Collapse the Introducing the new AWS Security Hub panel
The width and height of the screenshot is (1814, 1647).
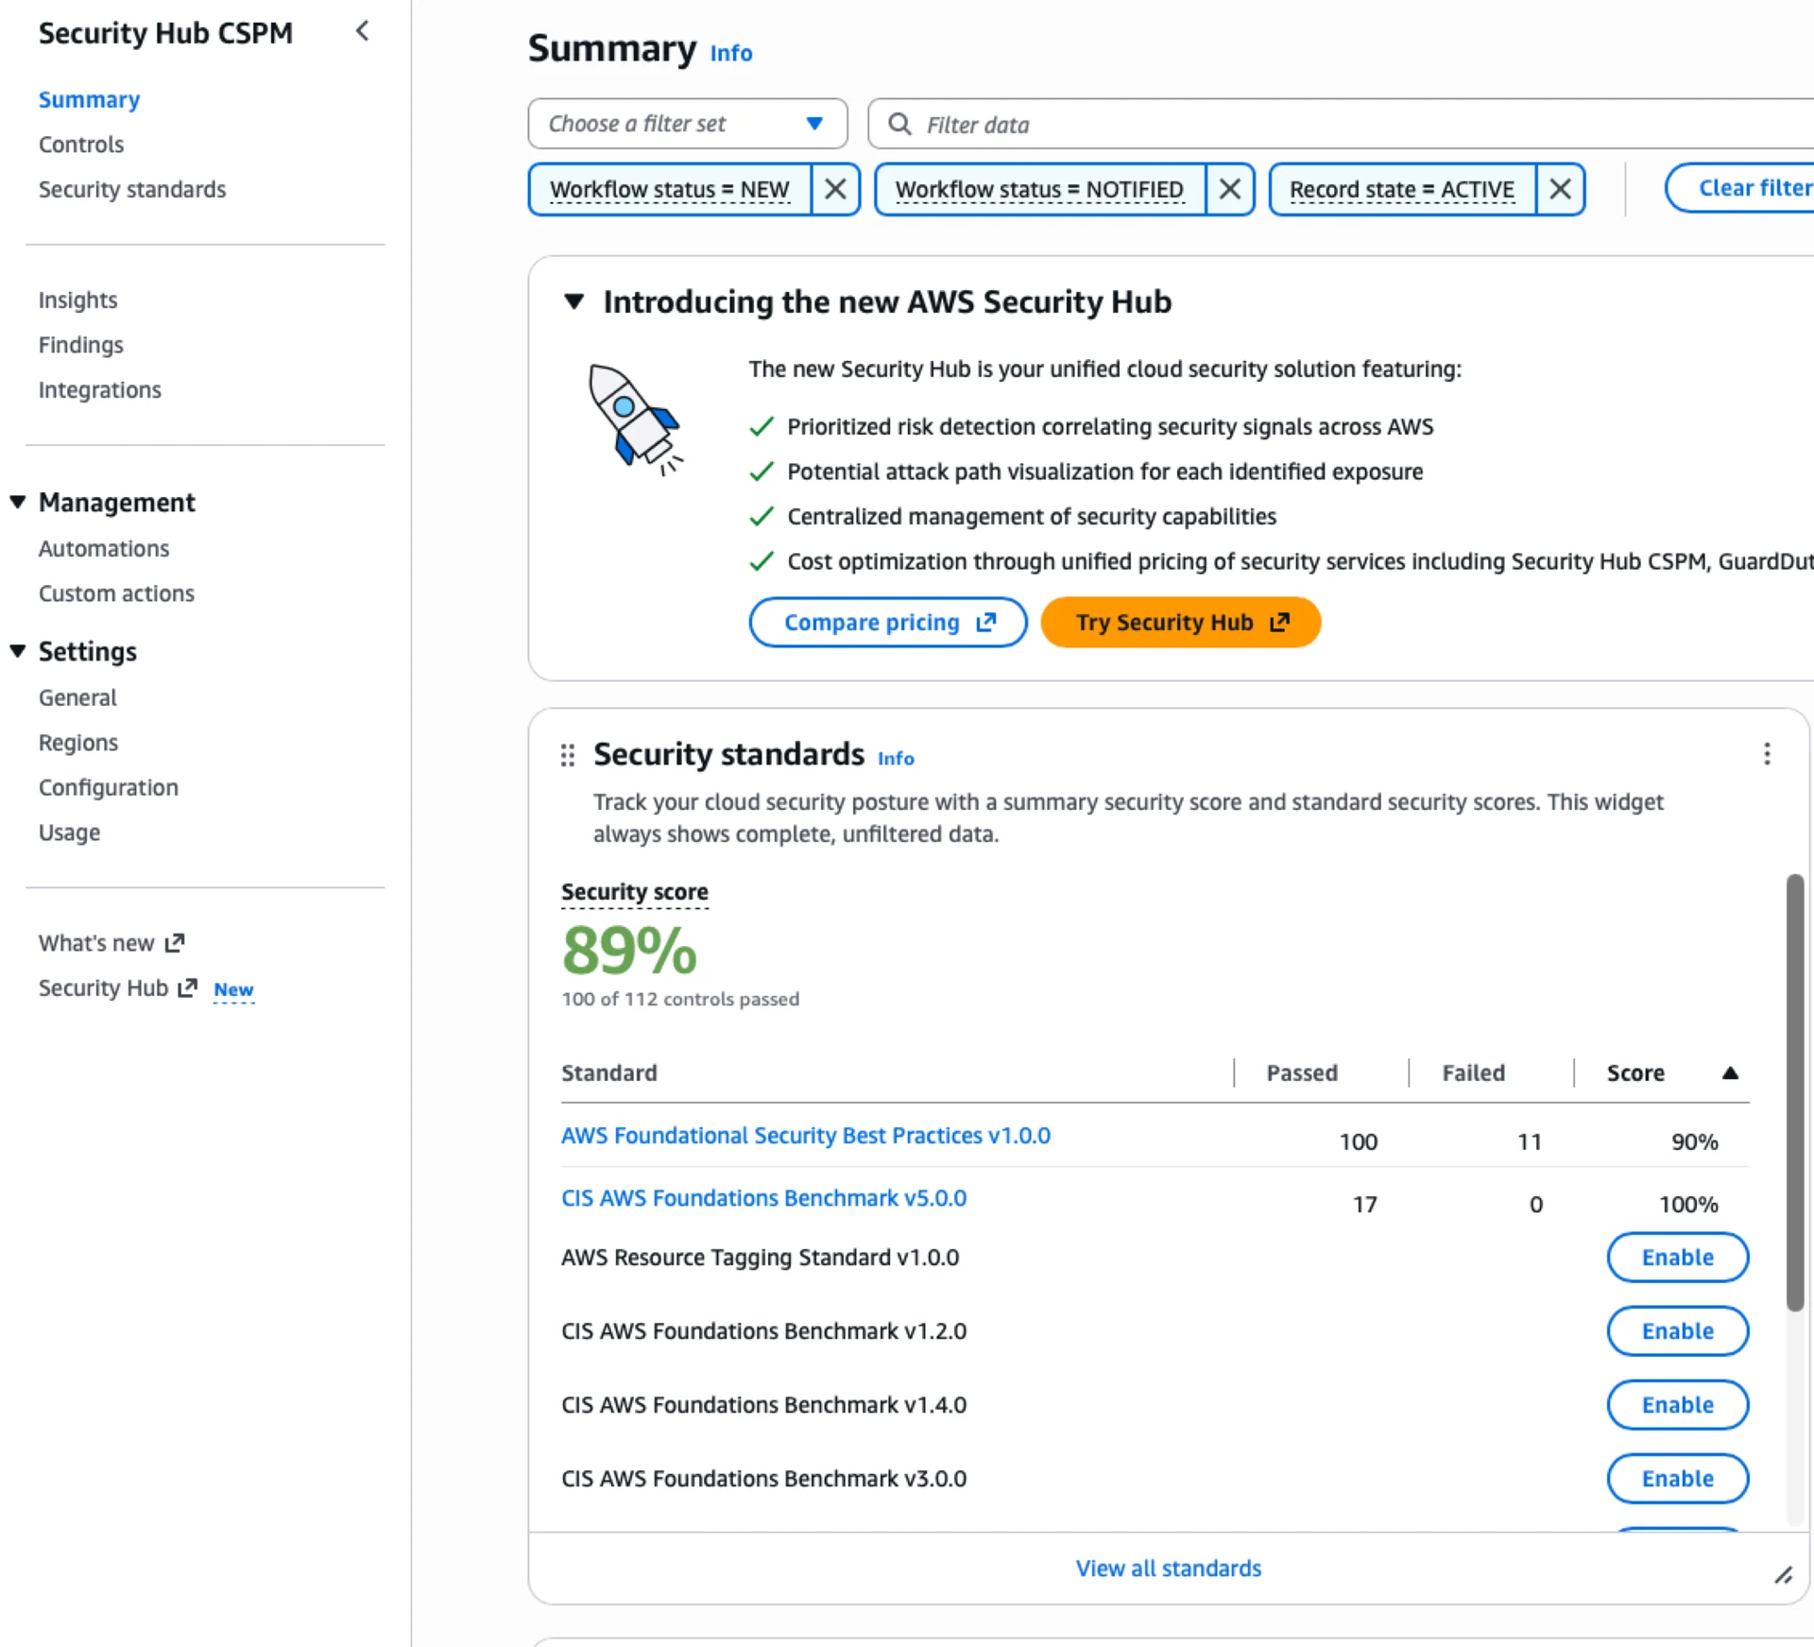(573, 301)
